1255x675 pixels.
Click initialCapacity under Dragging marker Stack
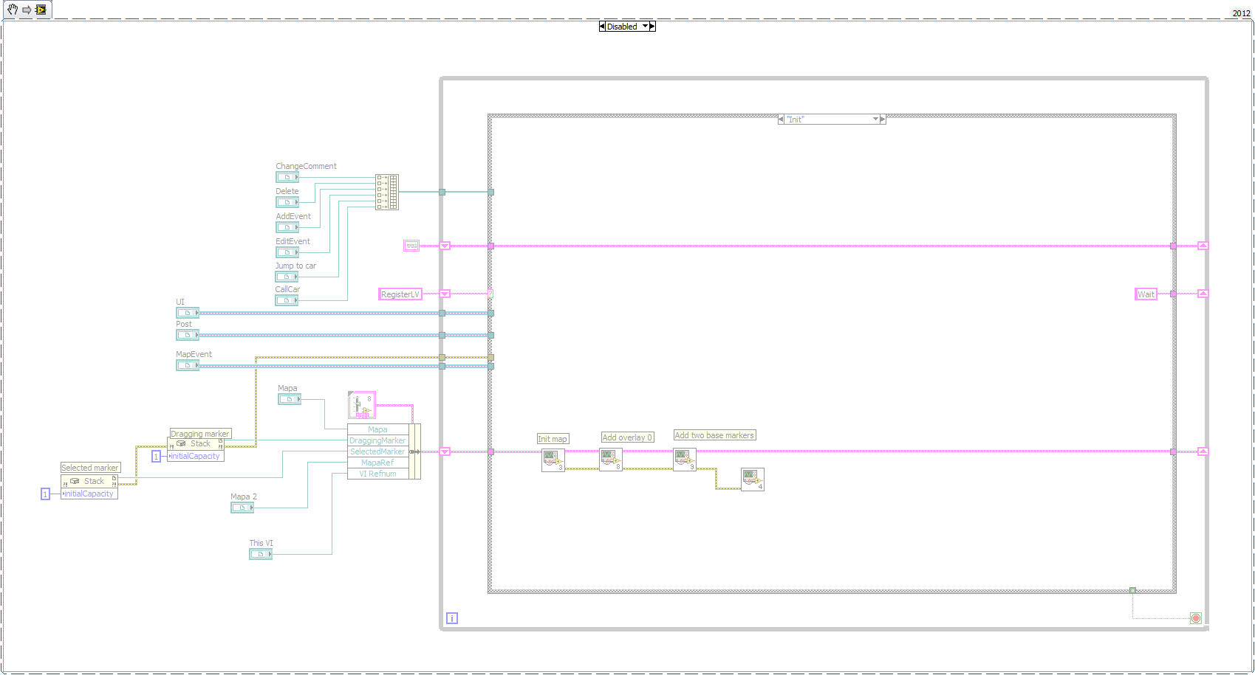[x=196, y=456]
